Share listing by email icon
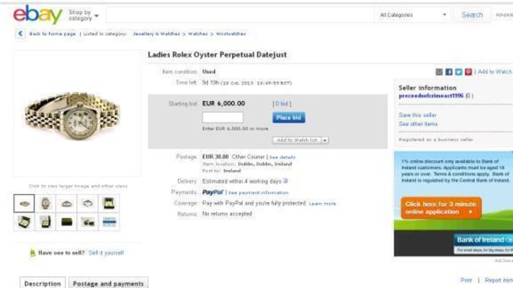513x288 pixels. coord(439,72)
